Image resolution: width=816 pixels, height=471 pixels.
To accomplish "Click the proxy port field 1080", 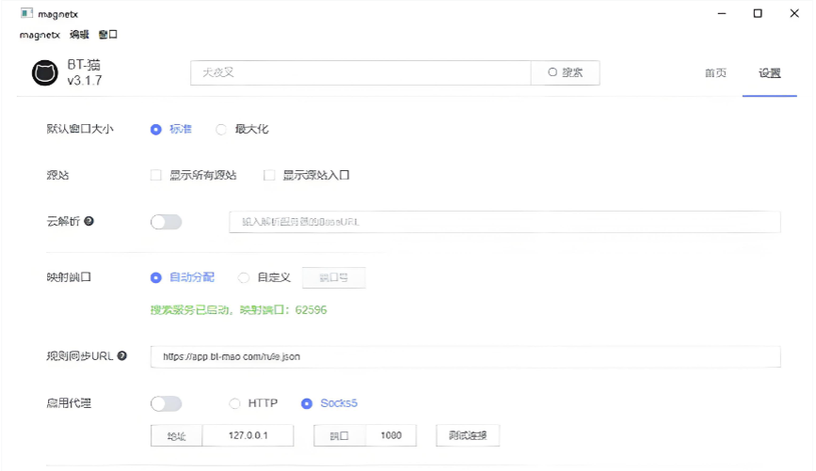I will tap(391, 435).
